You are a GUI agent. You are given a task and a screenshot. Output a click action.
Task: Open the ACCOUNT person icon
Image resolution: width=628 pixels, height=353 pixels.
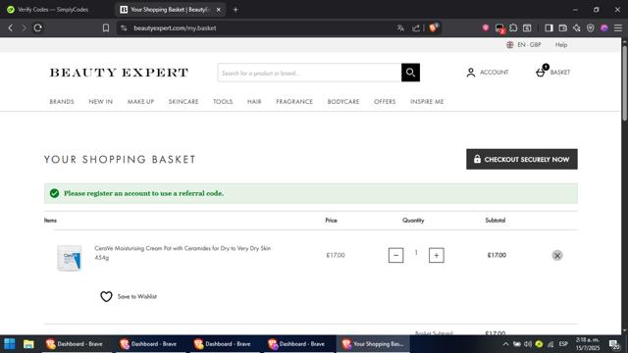click(471, 73)
